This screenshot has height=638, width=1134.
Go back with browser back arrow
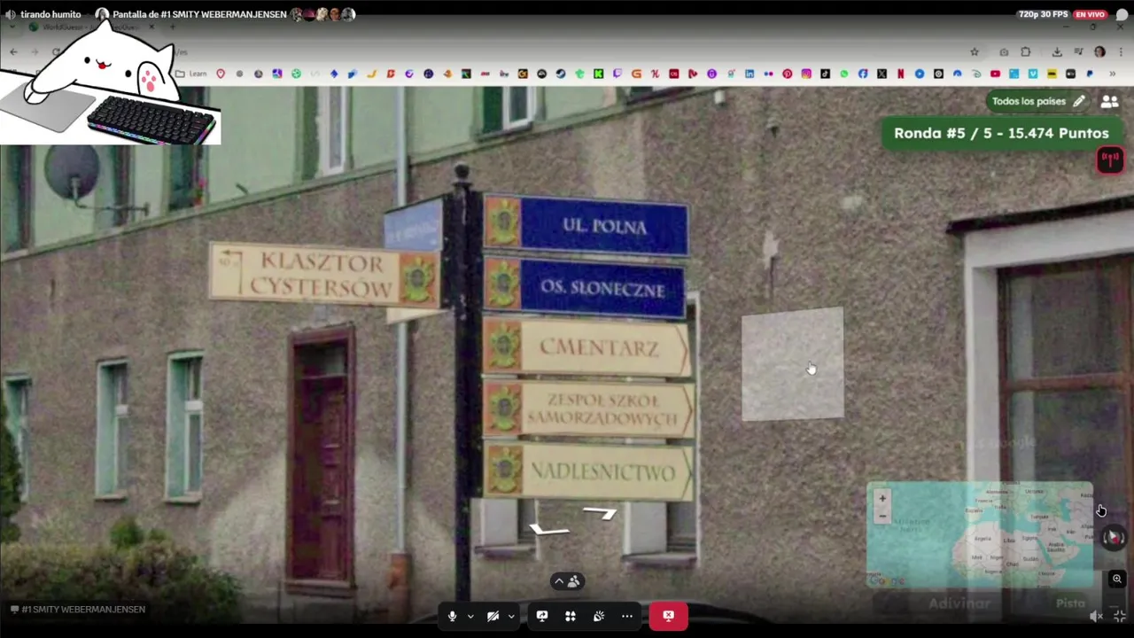pyautogui.click(x=13, y=52)
